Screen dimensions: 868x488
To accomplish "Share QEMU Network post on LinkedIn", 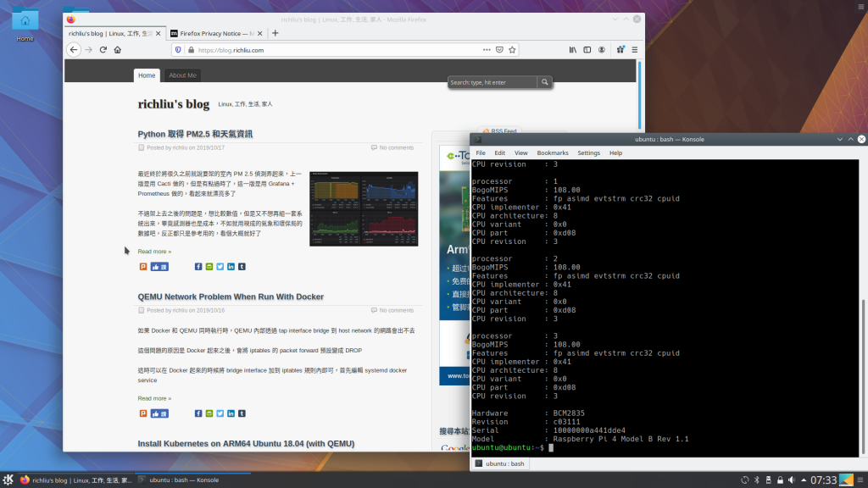I will point(231,413).
